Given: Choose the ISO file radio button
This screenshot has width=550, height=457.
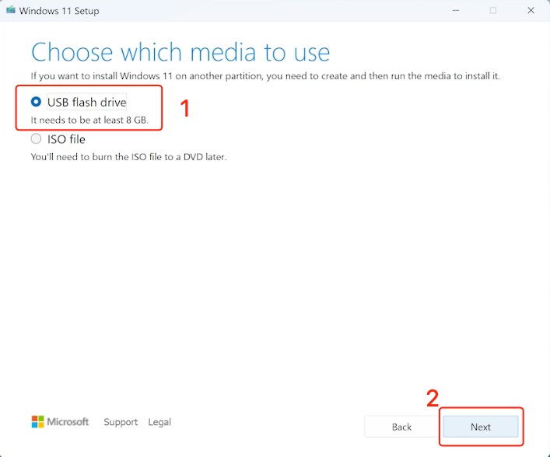Looking at the screenshot, I should pyautogui.click(x=36, y=139).
